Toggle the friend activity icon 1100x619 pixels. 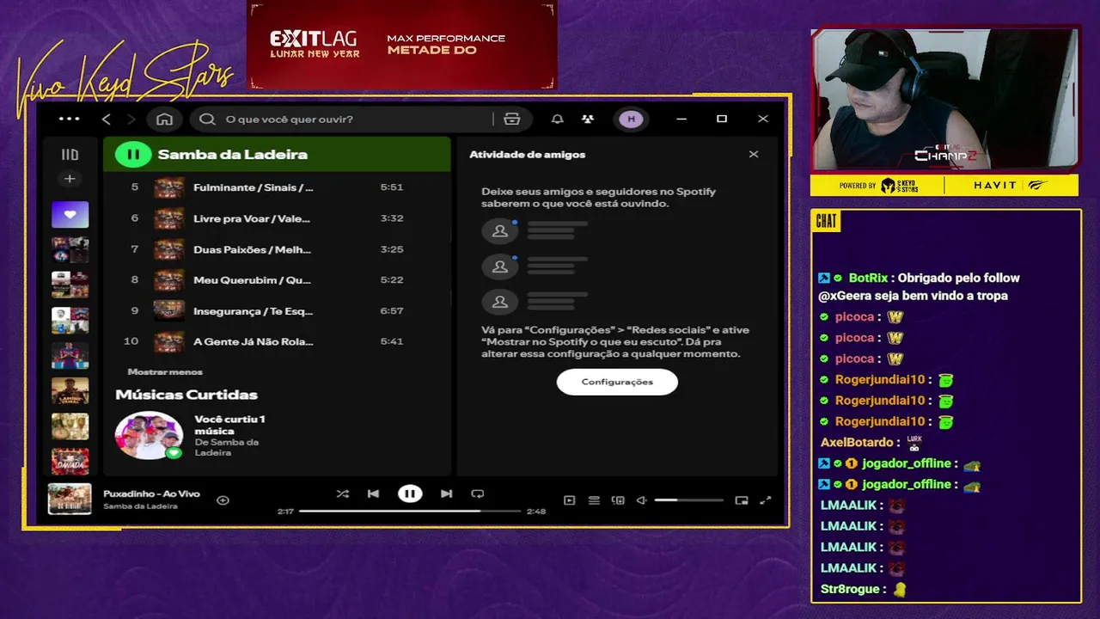pos(588,119)
